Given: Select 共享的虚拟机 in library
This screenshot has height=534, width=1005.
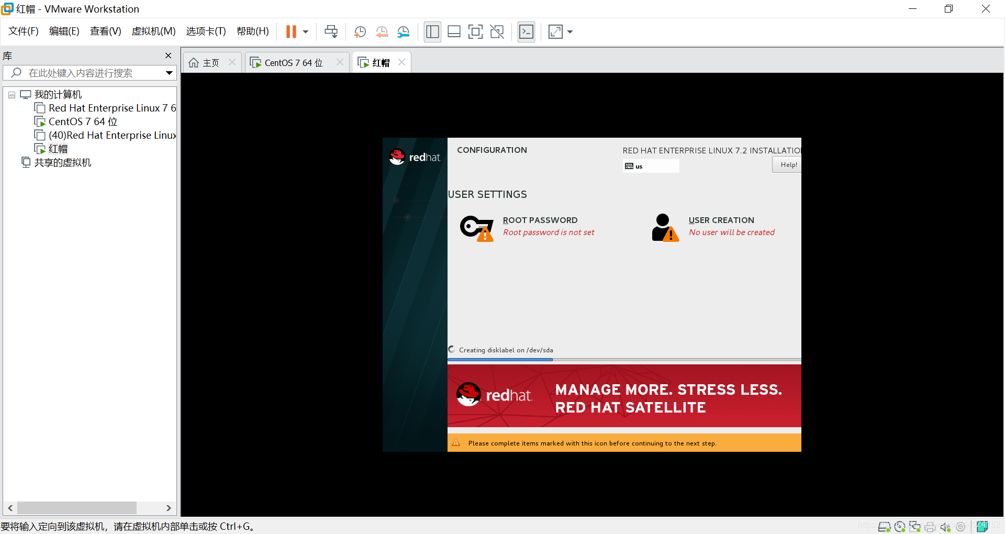Looking at the screenshot, I should pyautogui.click(x=57, y=162).
